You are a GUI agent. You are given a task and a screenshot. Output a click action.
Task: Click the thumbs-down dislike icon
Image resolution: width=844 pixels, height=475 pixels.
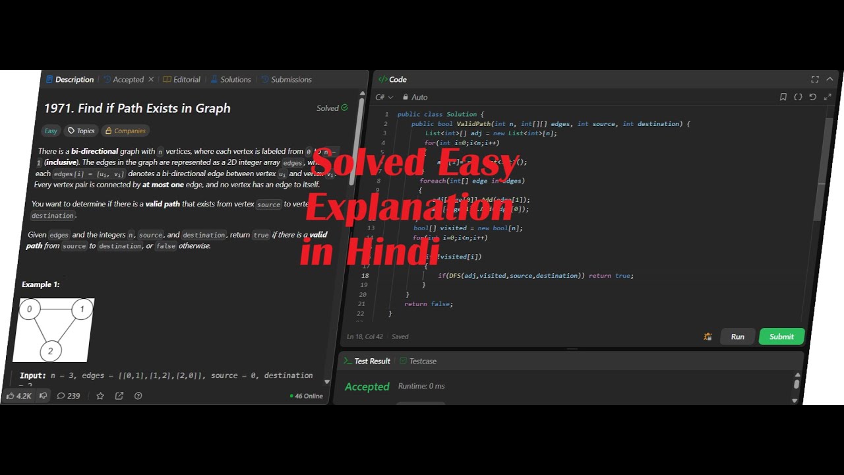coord(44,396)
